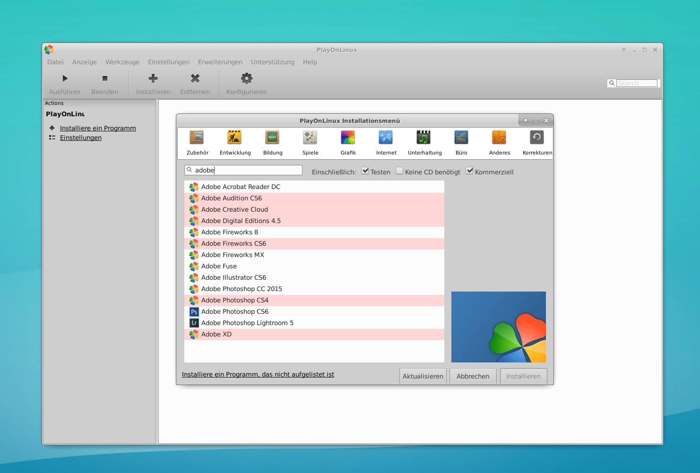Click the main window Search field
The image size is (700, 473).
(637, 83)
